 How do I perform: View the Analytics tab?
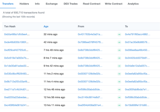(x=133, y=4)
